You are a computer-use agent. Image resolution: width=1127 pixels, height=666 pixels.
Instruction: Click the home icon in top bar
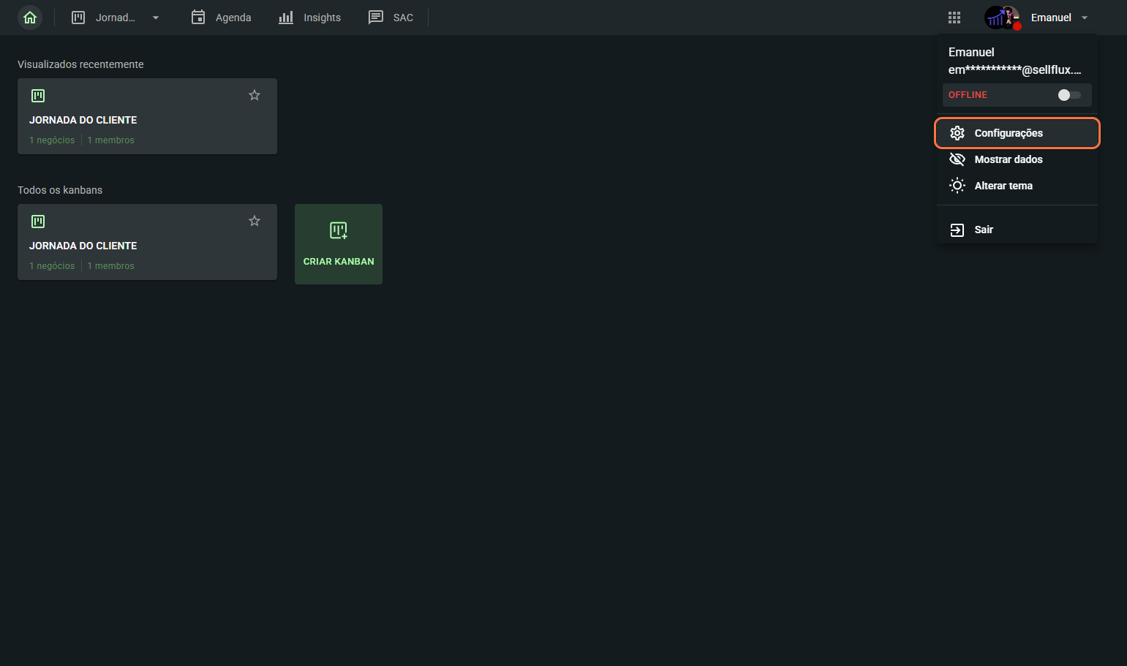[x=30, y=18]
